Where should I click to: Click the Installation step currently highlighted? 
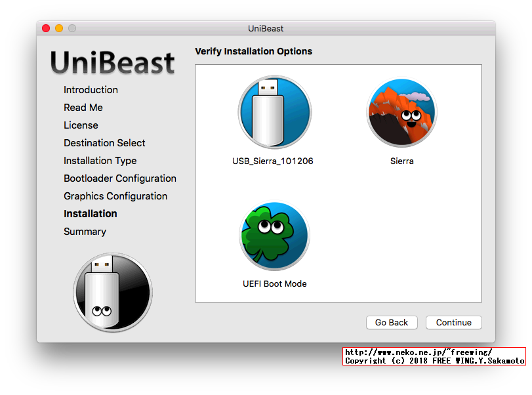coord(91,213)
